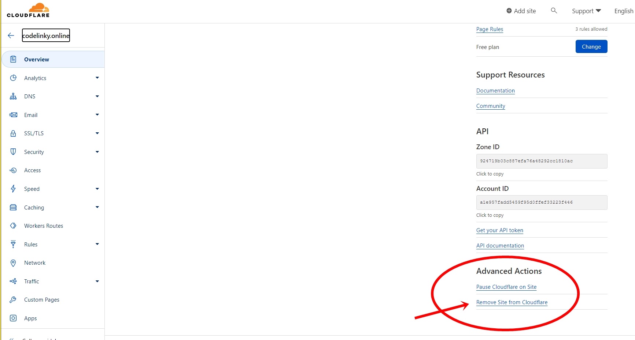Open the English language selector

point(624,11)
